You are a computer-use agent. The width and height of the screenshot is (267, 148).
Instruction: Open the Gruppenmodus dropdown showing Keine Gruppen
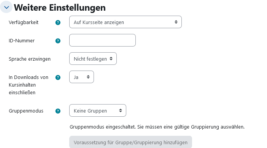coord(98,111)
